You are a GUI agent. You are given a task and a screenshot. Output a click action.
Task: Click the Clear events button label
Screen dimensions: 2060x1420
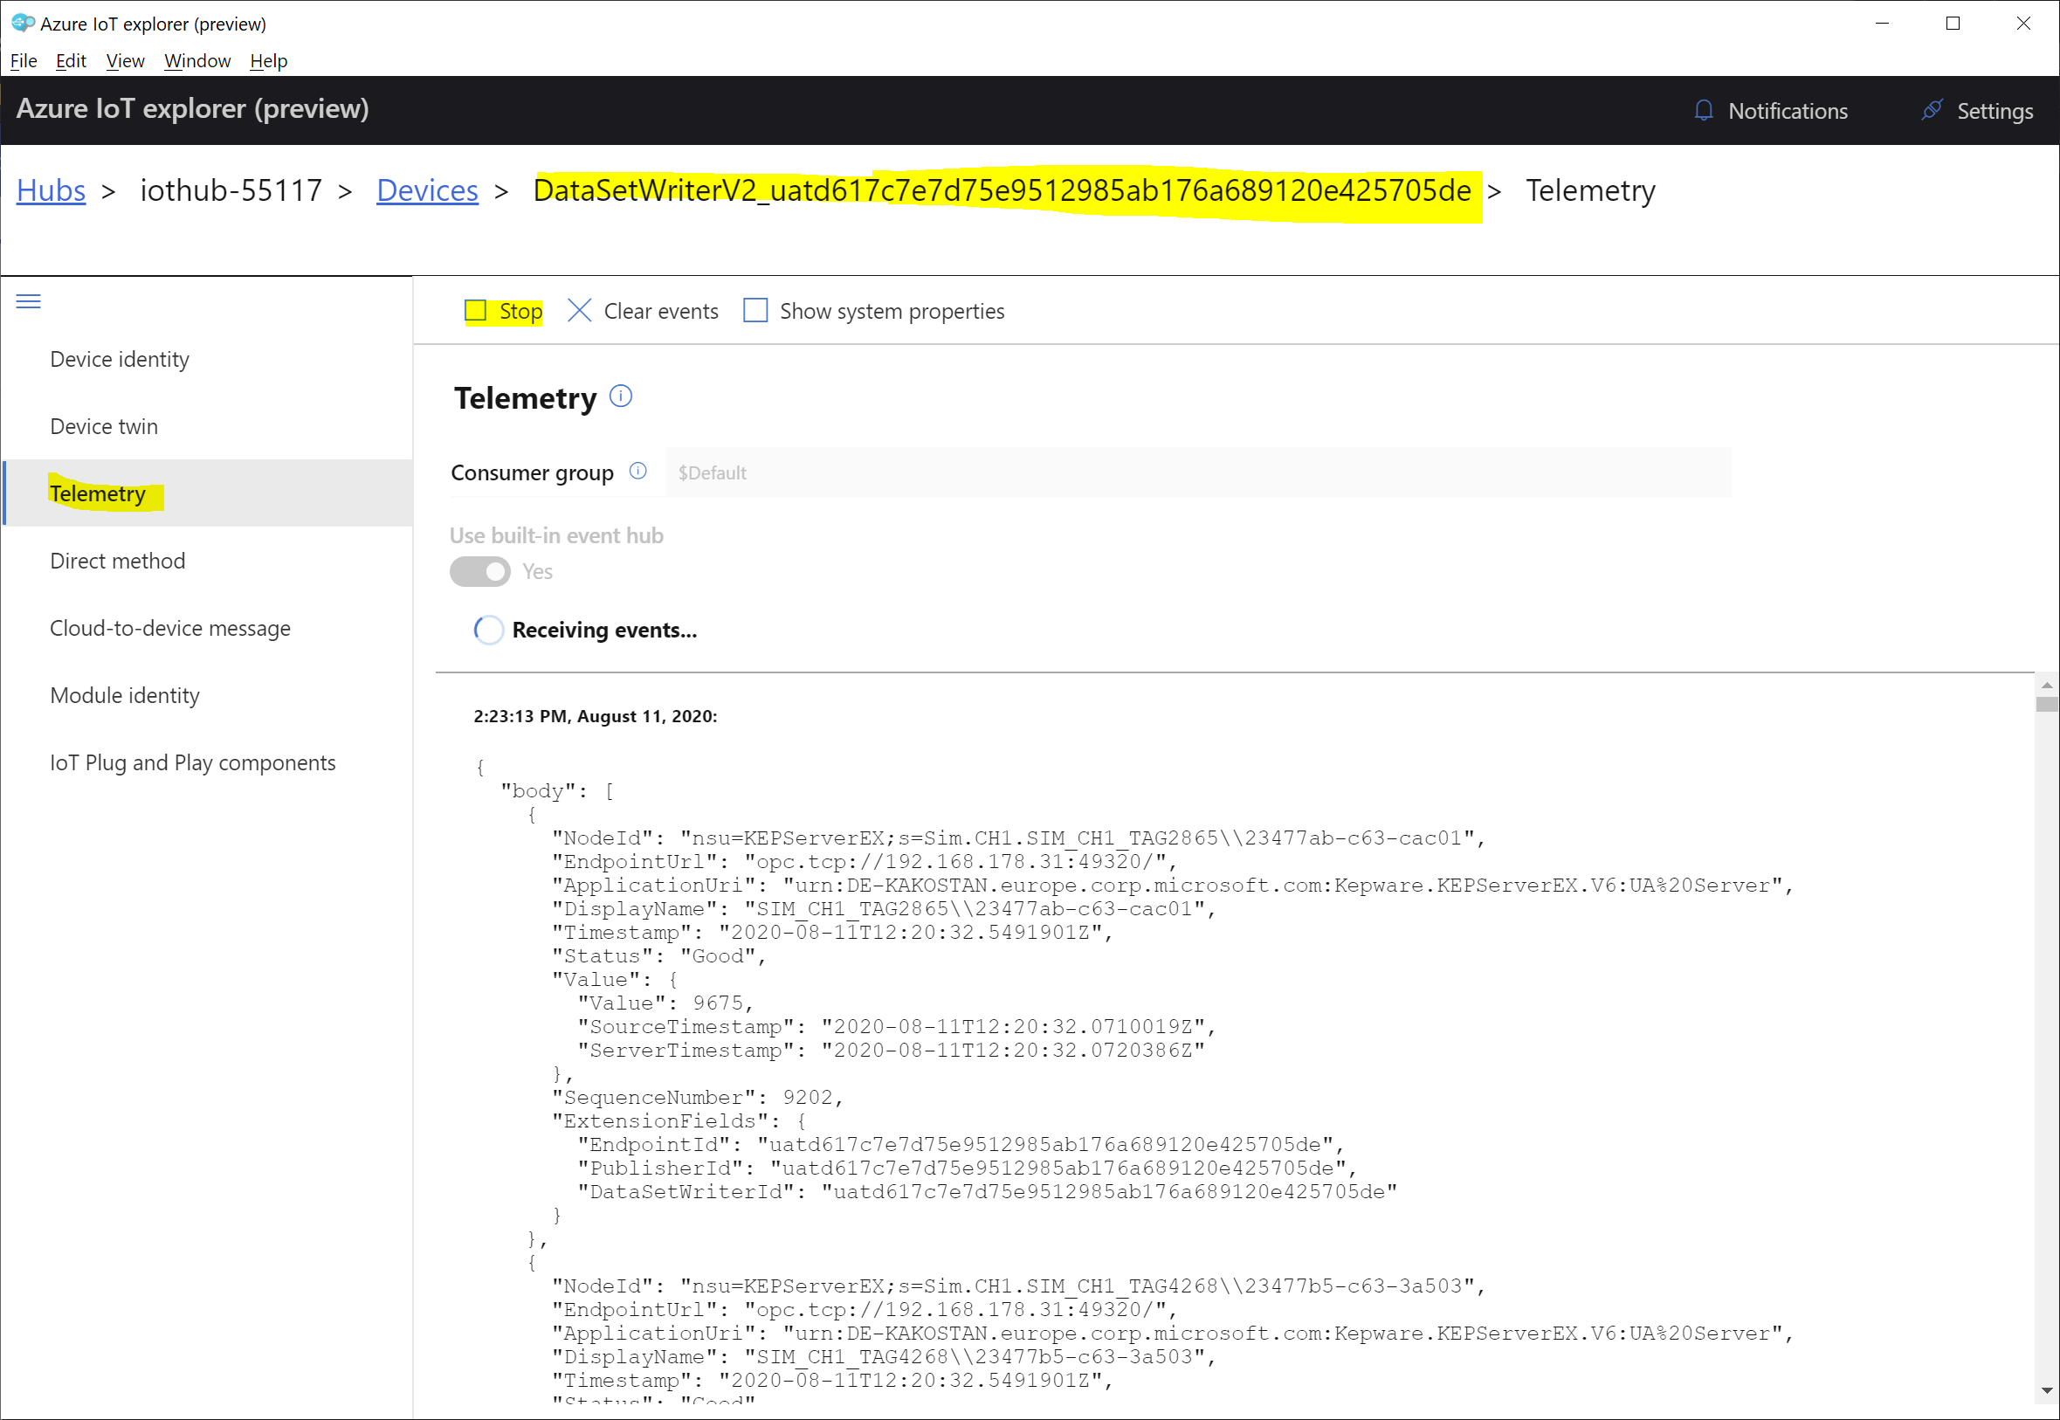[x=661, y=312]
